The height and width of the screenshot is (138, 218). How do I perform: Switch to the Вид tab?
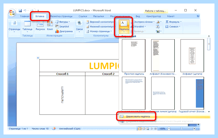coord(137,16)
